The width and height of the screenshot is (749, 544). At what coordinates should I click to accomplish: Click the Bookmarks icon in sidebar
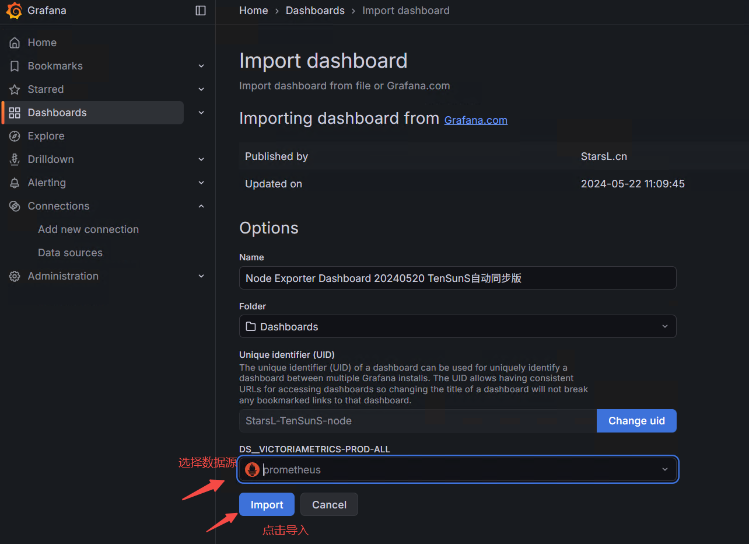point(15,66)
